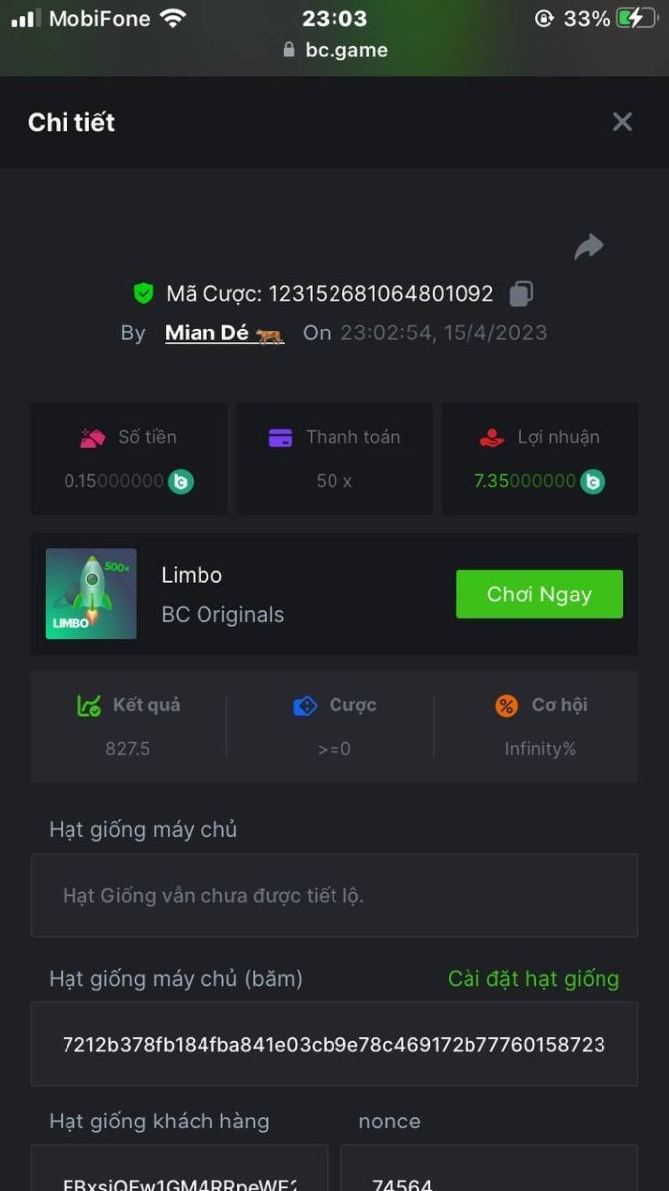Tap currency coin next to 0.15 amount
This screenshot has height=1191, width=669.
[181, 482]
